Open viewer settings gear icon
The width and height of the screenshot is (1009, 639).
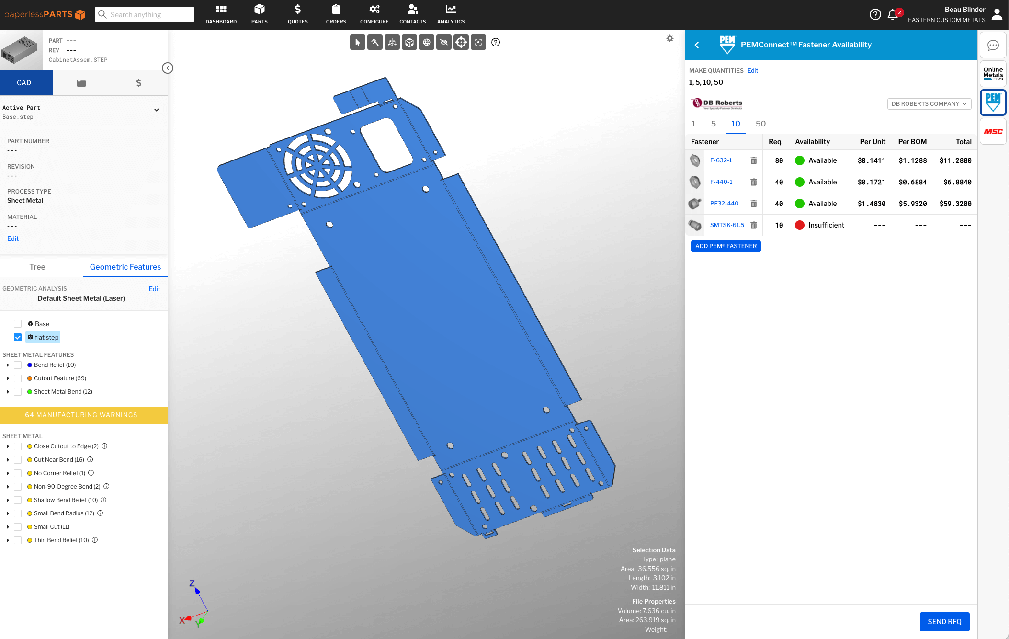(670, 38)
